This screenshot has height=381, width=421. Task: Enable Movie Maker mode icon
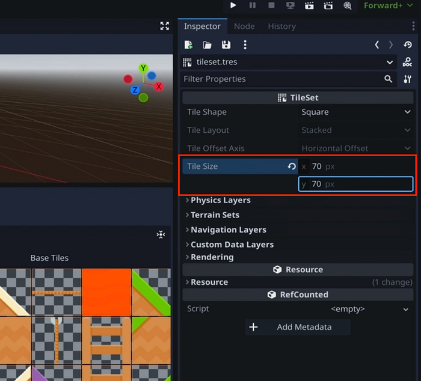pos(347,5)
